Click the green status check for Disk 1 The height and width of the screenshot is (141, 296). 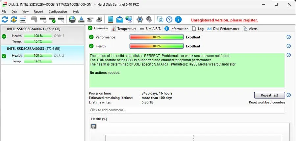pos(4,36)
